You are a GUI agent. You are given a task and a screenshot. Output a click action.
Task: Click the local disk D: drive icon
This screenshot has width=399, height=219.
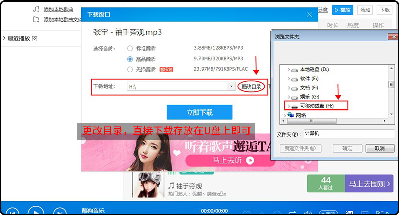pyautogui.click(x=294, y=69)
